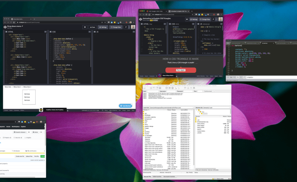
Task: Click bookmark star in CSS Triangles browser window
Action: tap(192, 15)
